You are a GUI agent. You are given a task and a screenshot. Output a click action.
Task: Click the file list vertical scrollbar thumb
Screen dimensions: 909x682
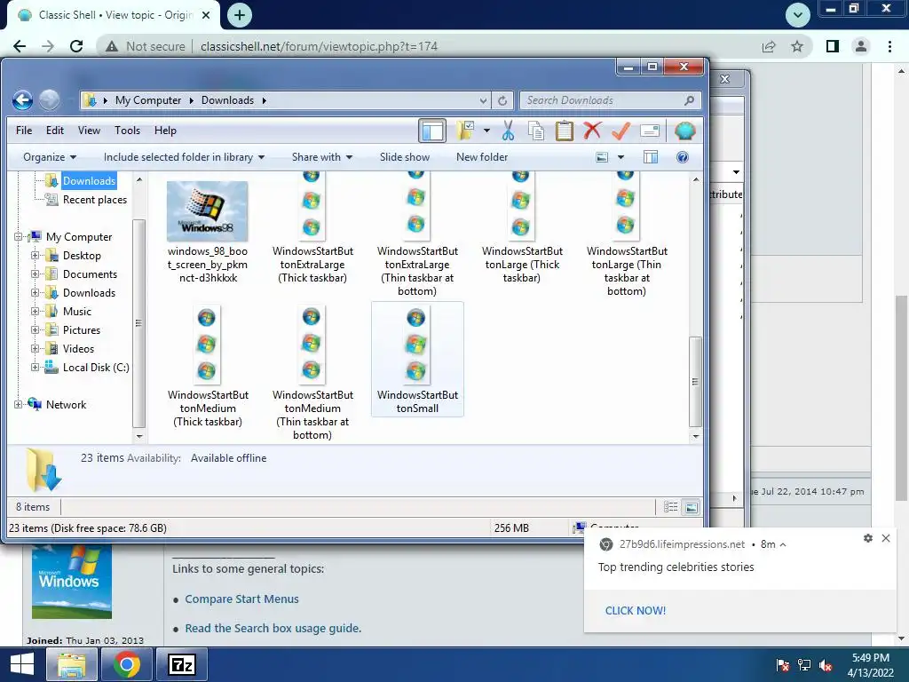click(695, 382)
